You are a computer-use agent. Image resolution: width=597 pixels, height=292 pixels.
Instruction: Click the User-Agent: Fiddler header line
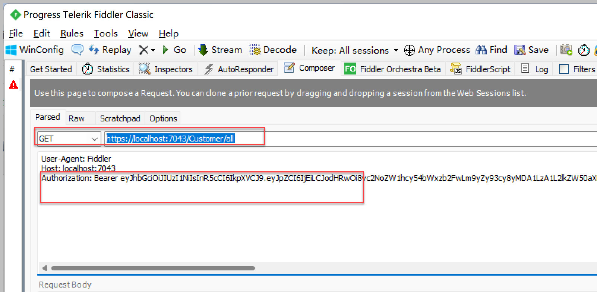click(x=76, y=159)
